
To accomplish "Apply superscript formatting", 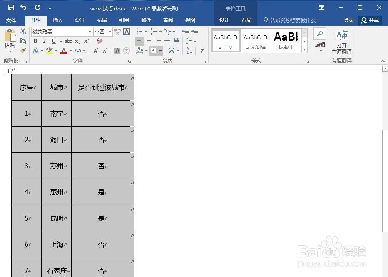I will point(87,41).
